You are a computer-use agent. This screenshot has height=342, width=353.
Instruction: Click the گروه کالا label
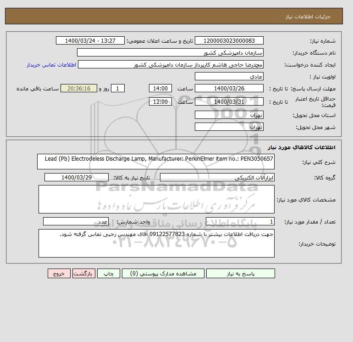point(325,178)
